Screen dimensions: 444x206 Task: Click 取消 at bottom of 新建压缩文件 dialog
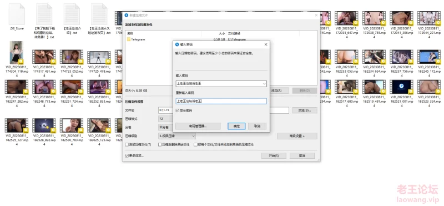[x=302, y=155]
